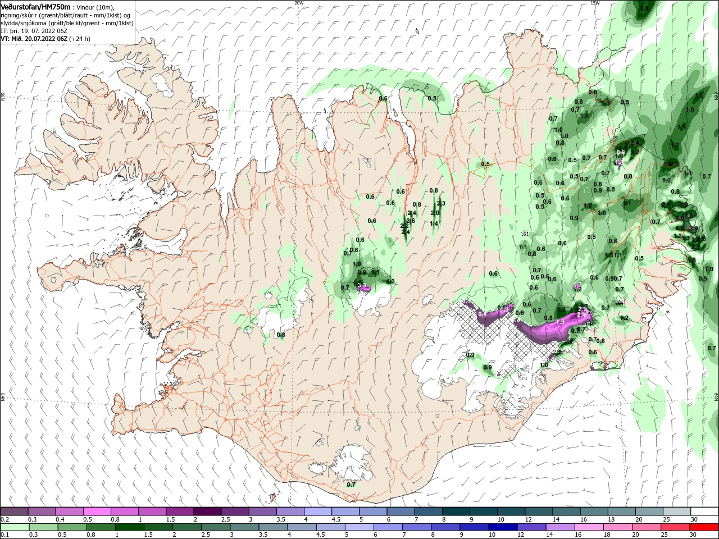719x539 pixels.
Task: Pick the darkest green rain swatch for 1–1.5
Action: (129, 527)
